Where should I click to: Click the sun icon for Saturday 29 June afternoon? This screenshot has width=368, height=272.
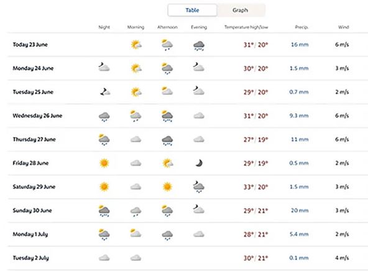[167, 187]
